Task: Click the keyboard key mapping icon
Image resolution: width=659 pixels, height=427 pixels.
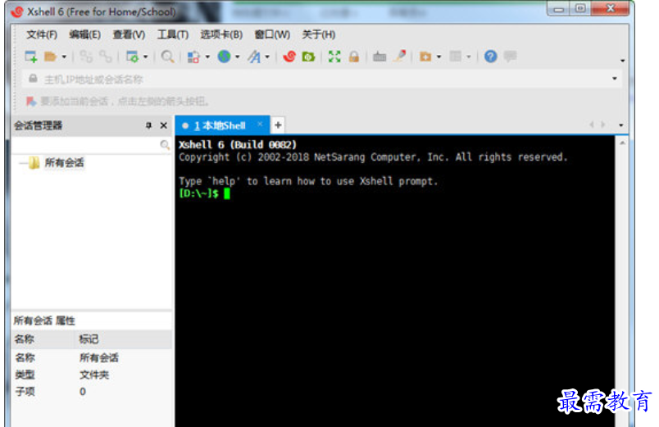Action: tap(379, 57)
